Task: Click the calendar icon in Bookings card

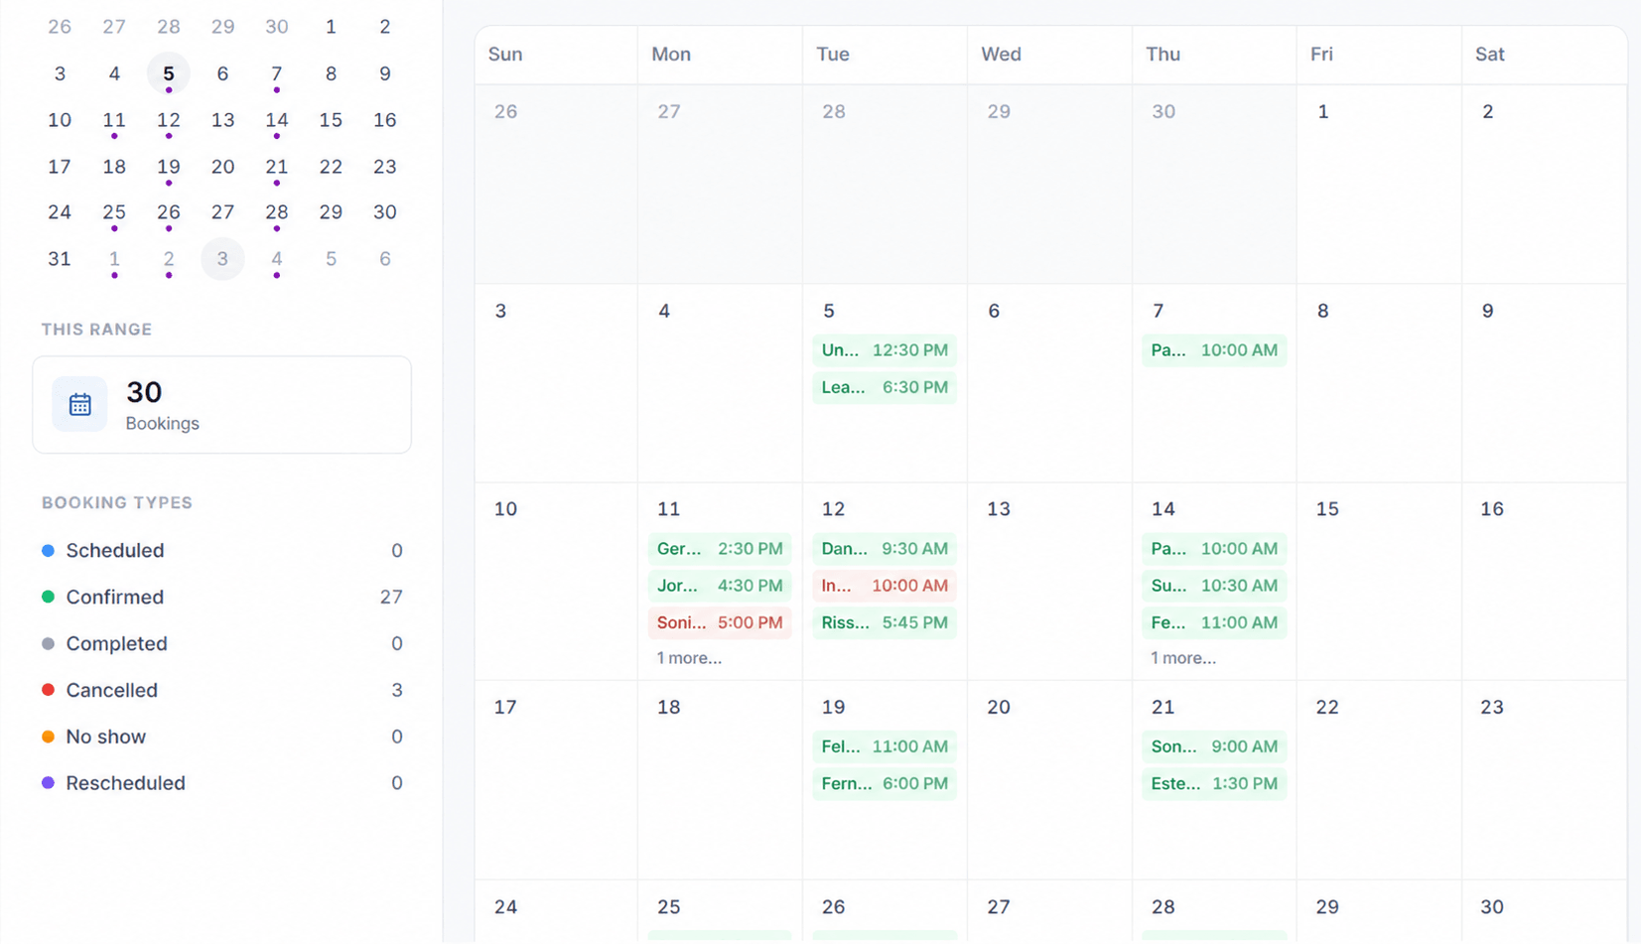Action: [79, 405]
